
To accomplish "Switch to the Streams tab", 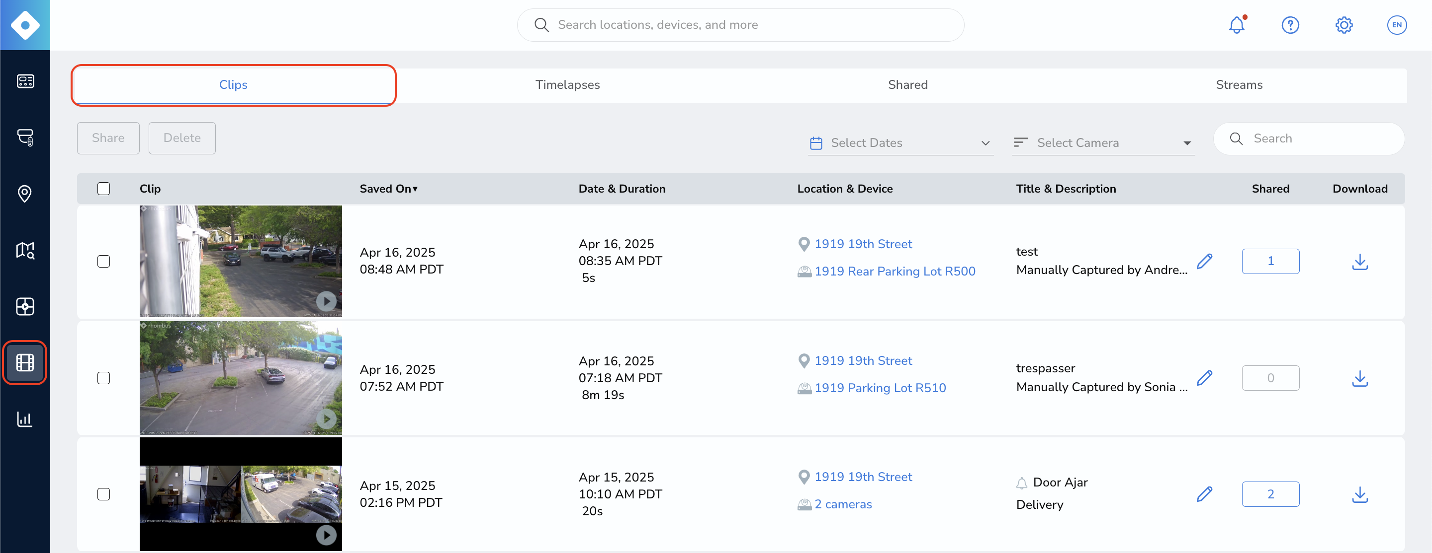I will tap(1239, 85).
